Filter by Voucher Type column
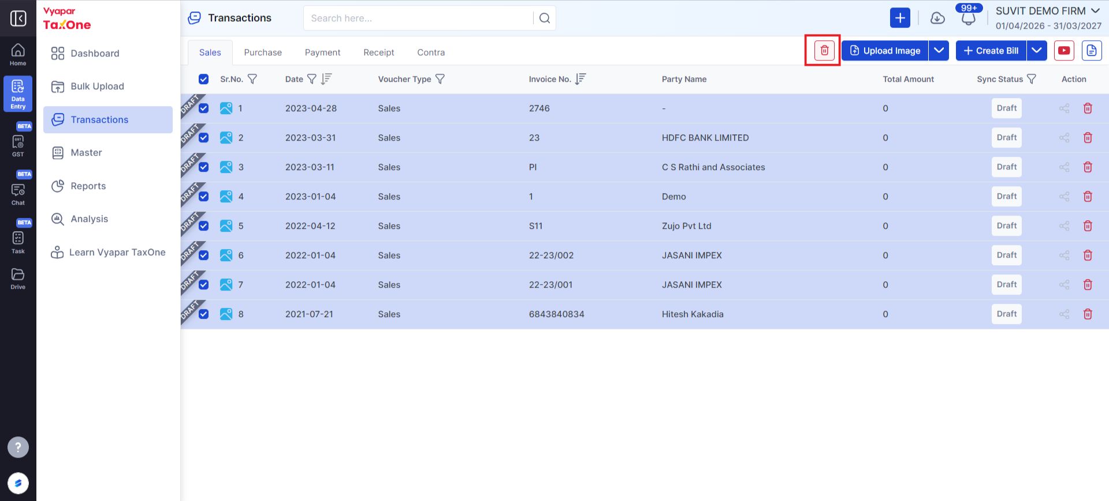Image resolution: width=1109 pixels, height=501 pixels. [440, 79]
